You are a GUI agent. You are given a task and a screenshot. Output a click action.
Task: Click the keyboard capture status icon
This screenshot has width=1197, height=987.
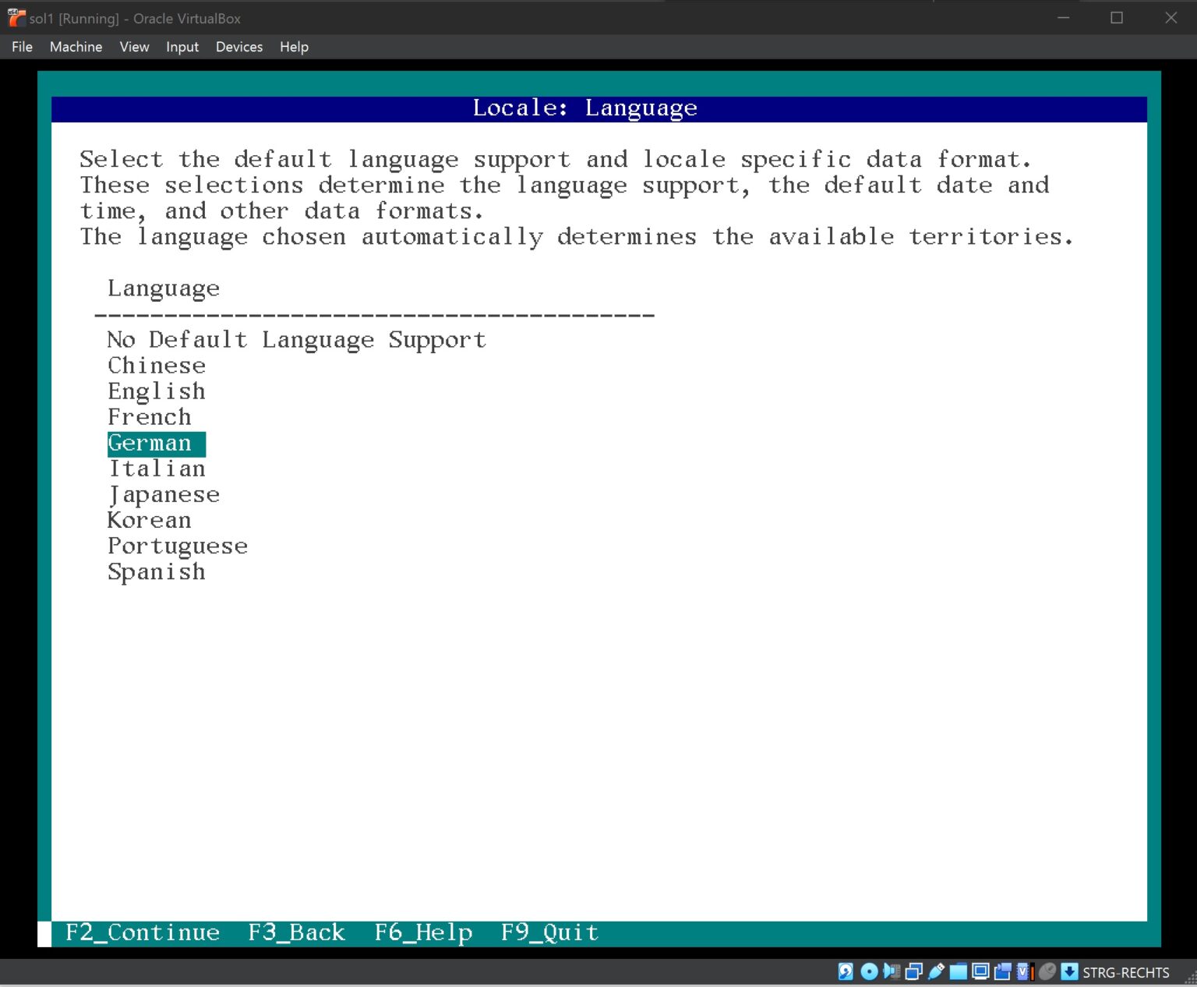coord(1068,971)
